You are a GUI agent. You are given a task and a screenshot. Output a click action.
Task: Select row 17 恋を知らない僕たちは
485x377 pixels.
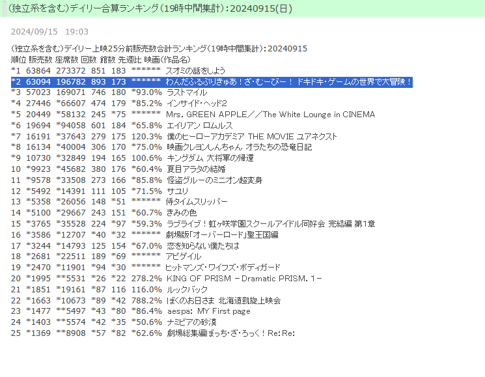(x=125, y=246)
